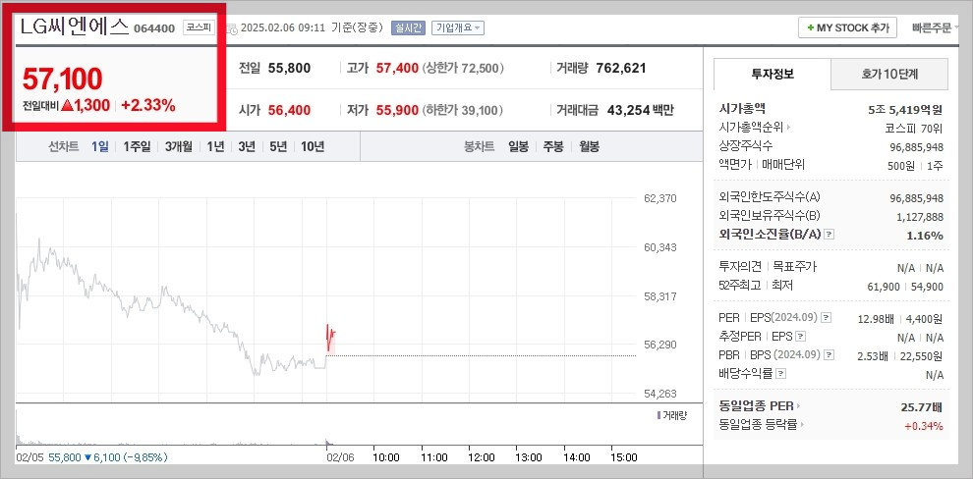
Task: Click the change rate +2.33%
Action: pyautogui.click(x=148, y=106)
